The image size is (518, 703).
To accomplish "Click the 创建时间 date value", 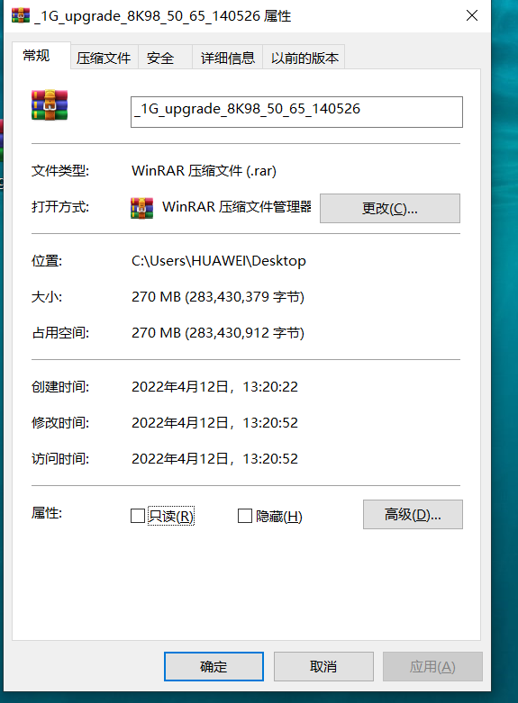I will click(x=214, y=387).
